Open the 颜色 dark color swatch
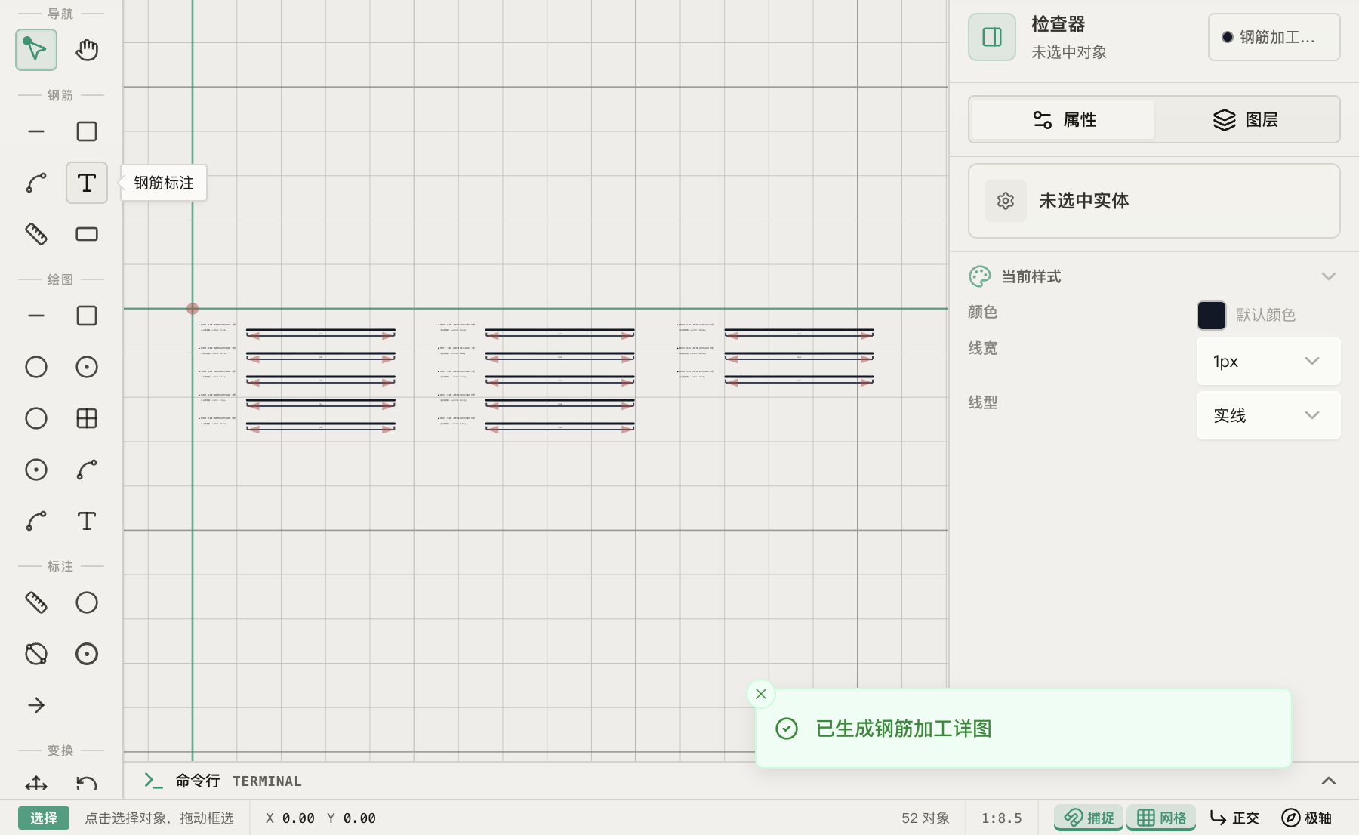 click(x=1212, y=315)
